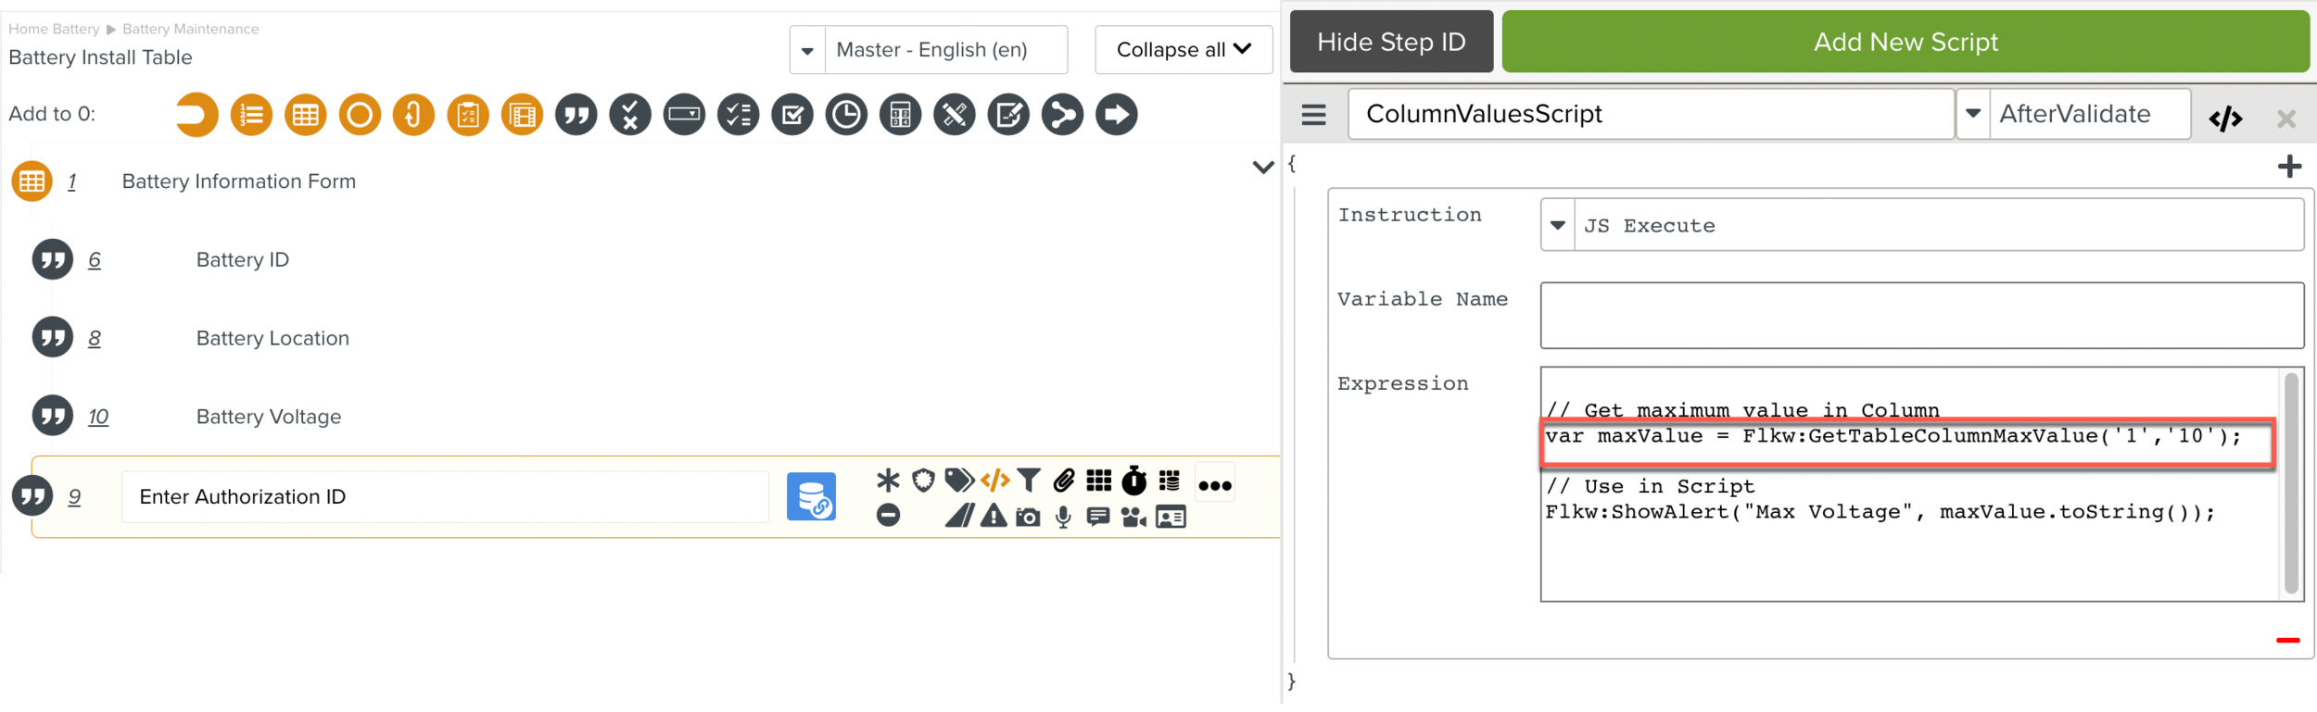Screen dimensions: 2317x712
Task: Click the camera icon on step 9
Action: coord(1028,517)
